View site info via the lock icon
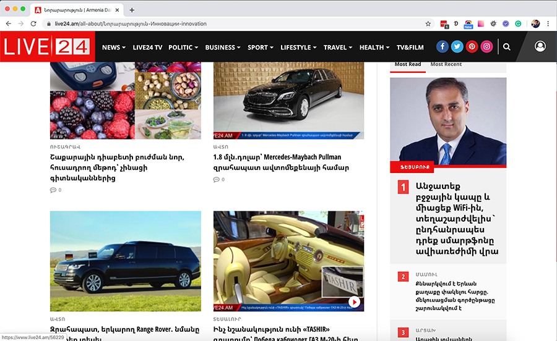Viewport: 557px width, 341px height. 49,23
